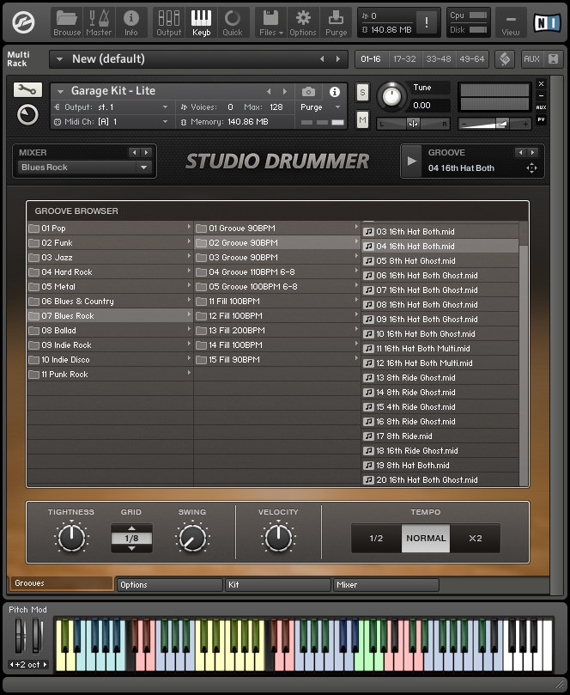
Task: Select the 1/2 tempo button
Action: tap(376, 538)
